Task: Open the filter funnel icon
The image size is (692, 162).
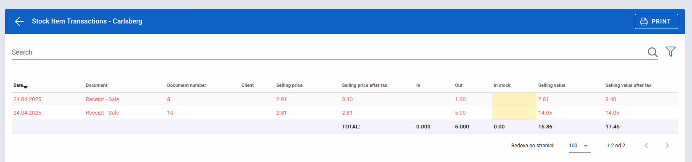Action: tap(671, 52)
